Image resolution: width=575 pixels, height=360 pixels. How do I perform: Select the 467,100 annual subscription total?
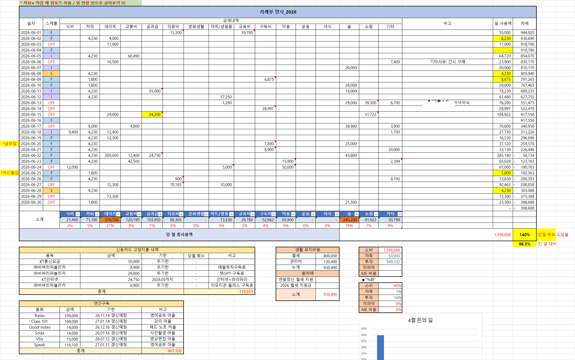point(163,351)
